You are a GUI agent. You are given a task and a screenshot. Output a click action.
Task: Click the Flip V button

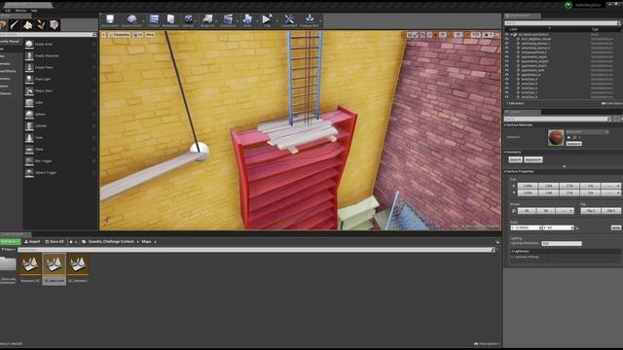611,211
